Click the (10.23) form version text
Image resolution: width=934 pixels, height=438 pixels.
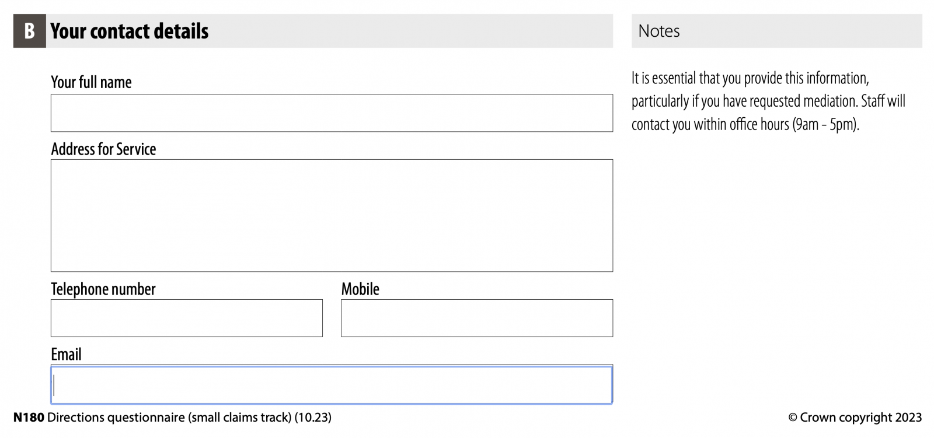pos(313,418)
